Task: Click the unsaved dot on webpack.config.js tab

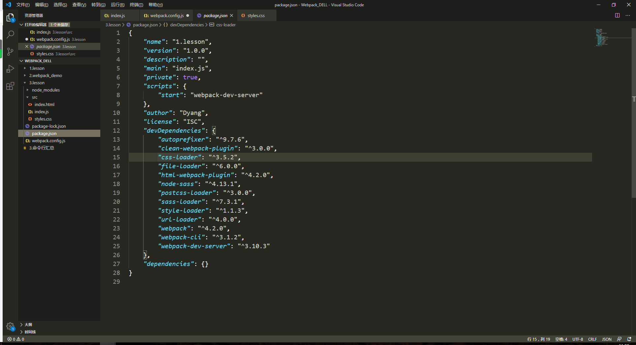Action: tap(188, 15)
